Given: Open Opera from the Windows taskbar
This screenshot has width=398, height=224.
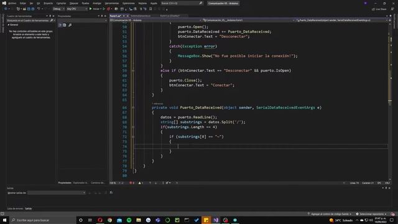Looking at the screenshot, I should pyautogui.click(x=100, y=220).
